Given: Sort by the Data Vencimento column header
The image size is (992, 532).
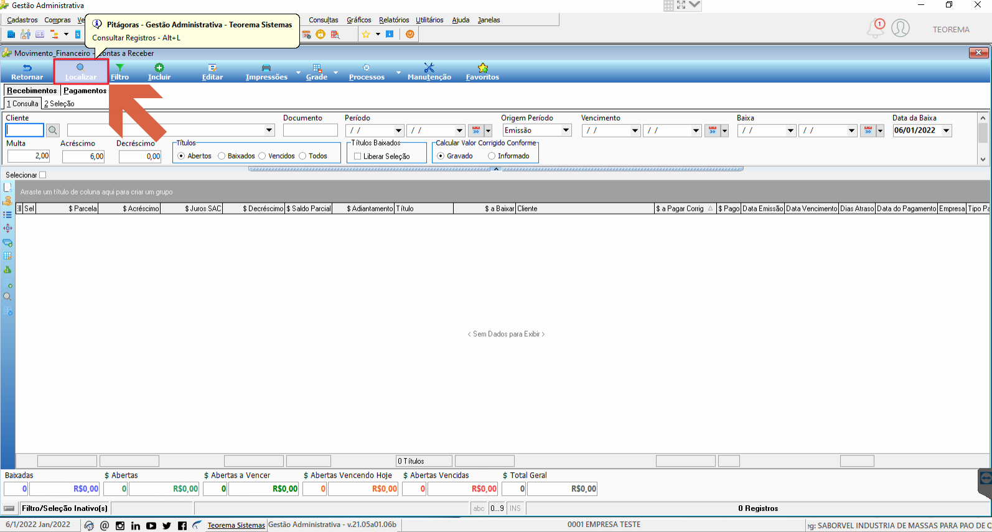Looking at the screenshot, I should tap(812, 209).
